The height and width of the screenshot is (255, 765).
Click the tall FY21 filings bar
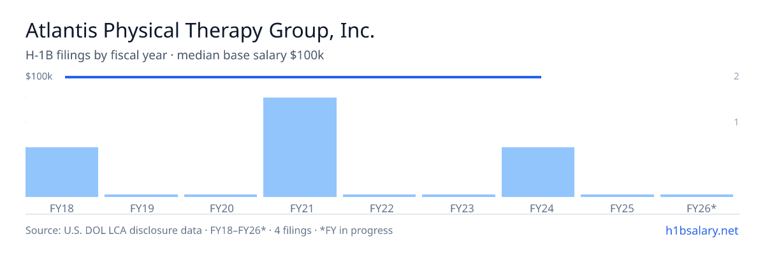coord(300,147)
